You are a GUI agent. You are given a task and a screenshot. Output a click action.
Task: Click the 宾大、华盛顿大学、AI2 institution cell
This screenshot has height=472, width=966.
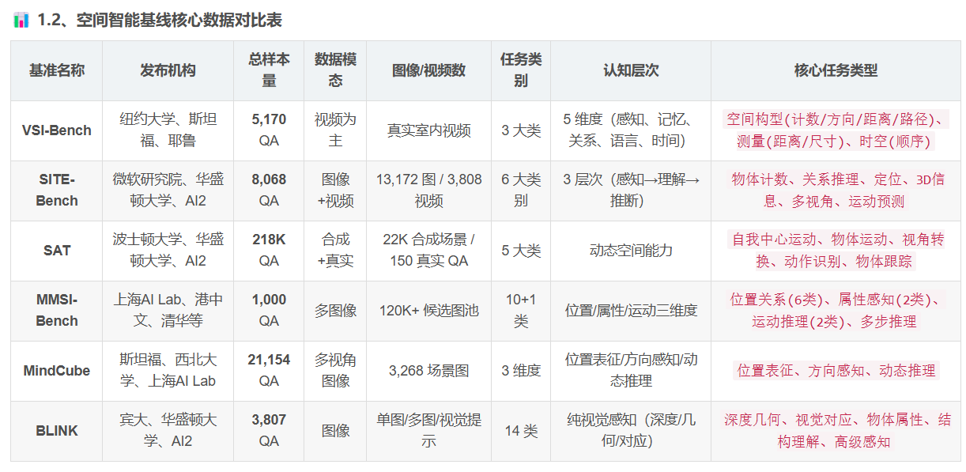(x=168, y=431)
